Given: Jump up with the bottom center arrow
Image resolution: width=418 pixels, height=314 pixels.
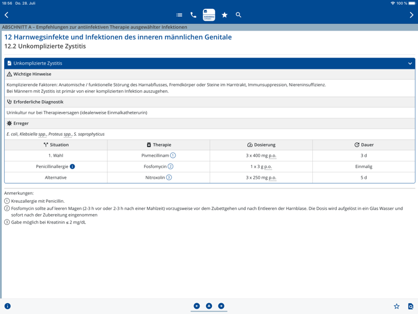Looking at the screenshot, I should (x=209, y=306).
